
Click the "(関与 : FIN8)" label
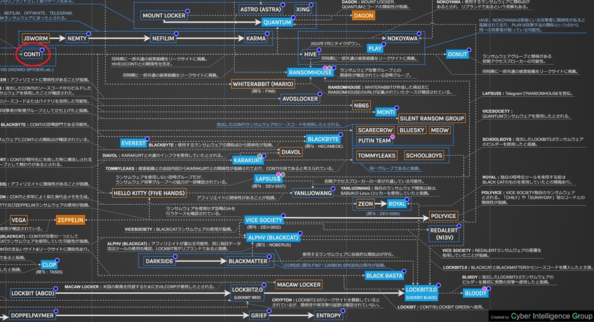263,91
